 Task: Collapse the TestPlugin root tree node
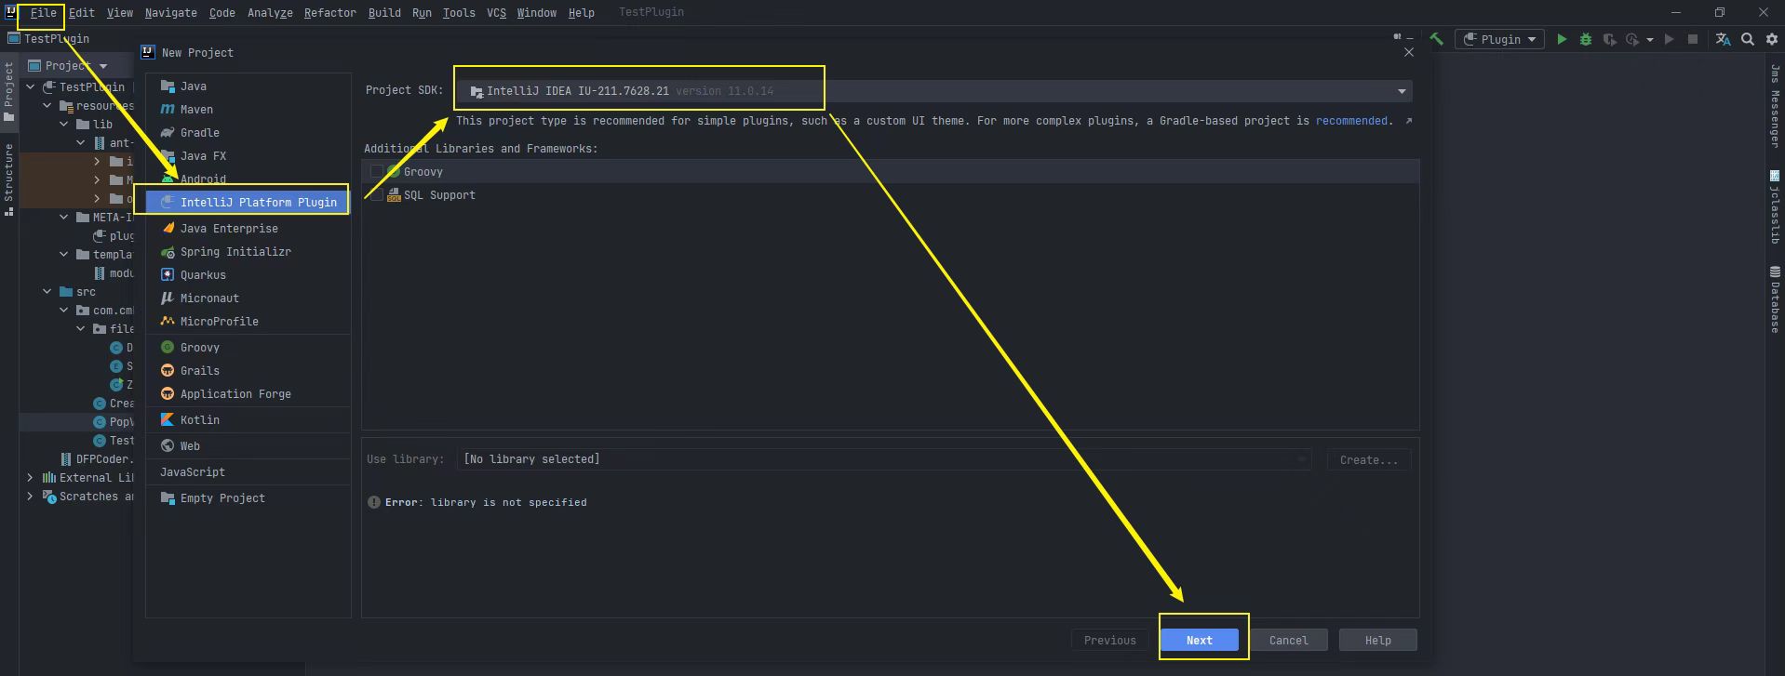[x=31, y=86]
